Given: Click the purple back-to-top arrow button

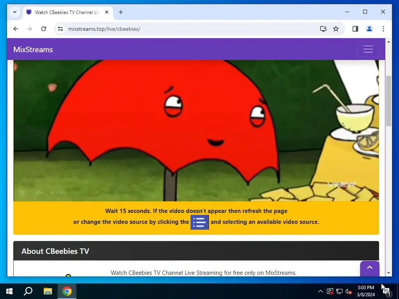Looking at the screenshot, I should pos(369,268).
